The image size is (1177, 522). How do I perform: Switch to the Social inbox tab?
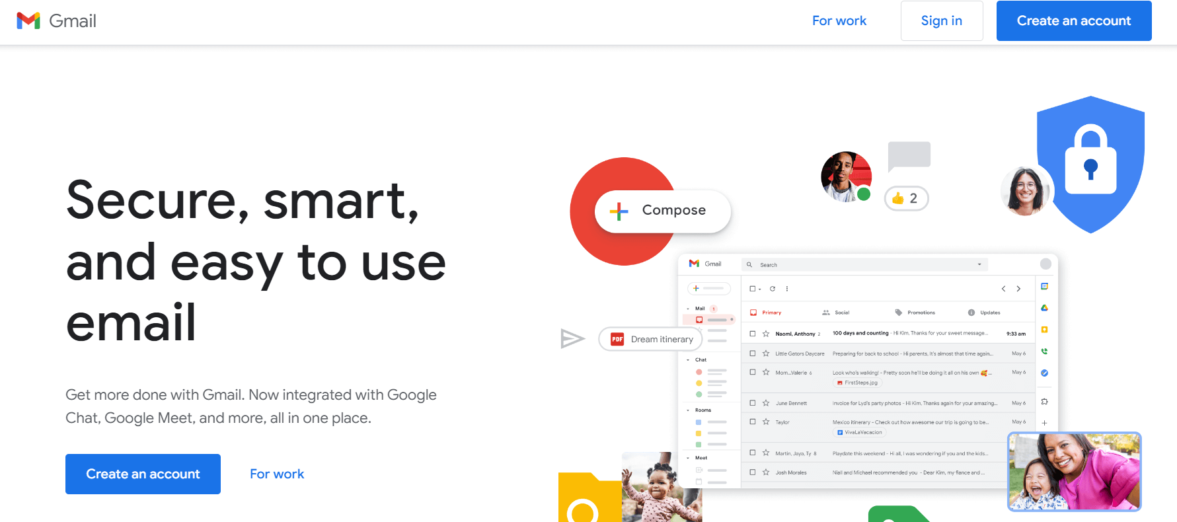[x=836, y=313]
